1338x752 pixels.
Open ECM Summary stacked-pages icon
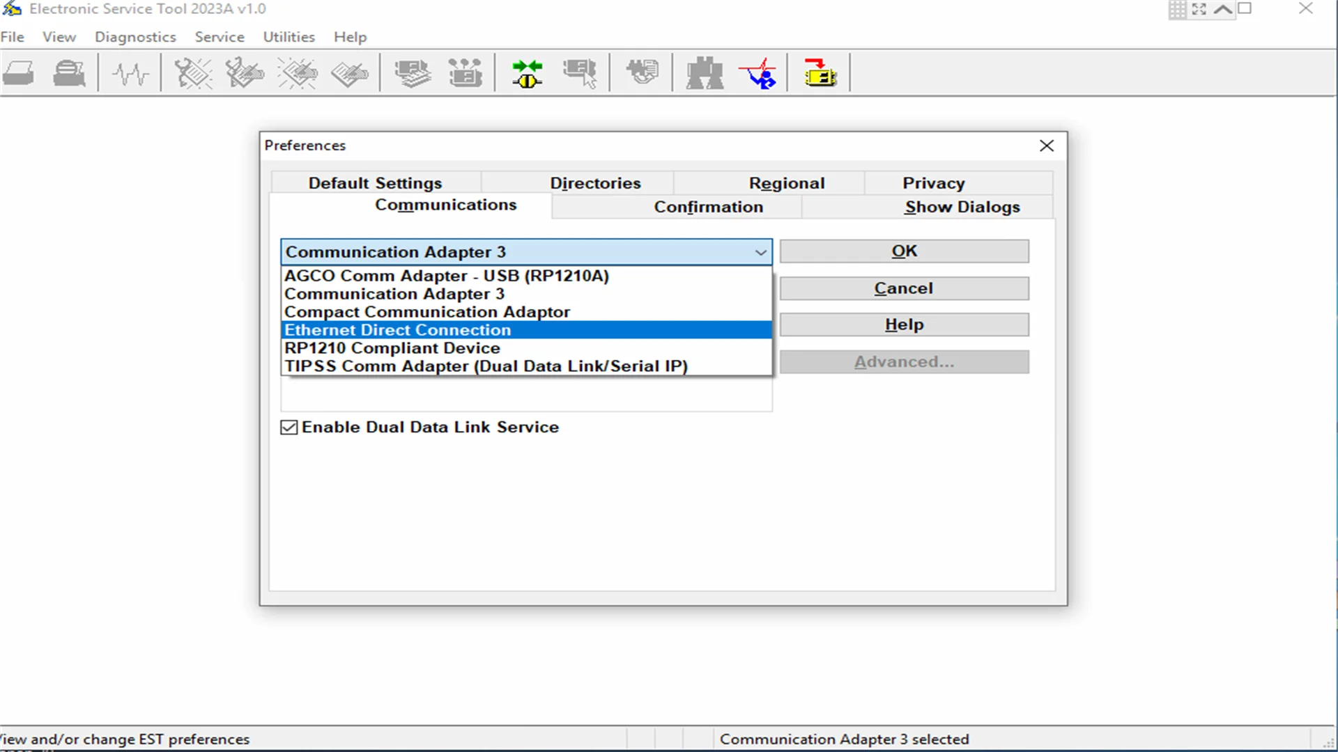pos(413,73)
